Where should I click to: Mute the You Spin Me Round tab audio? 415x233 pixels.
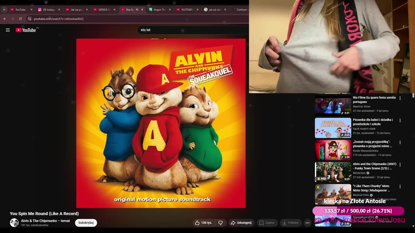pyautogui.click(x=137, y=10)
